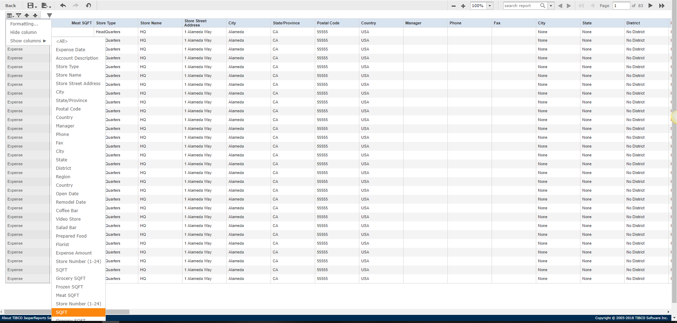Choose Manager in the Show columns list
Viewport: 677px width, 323px height.
79,126
